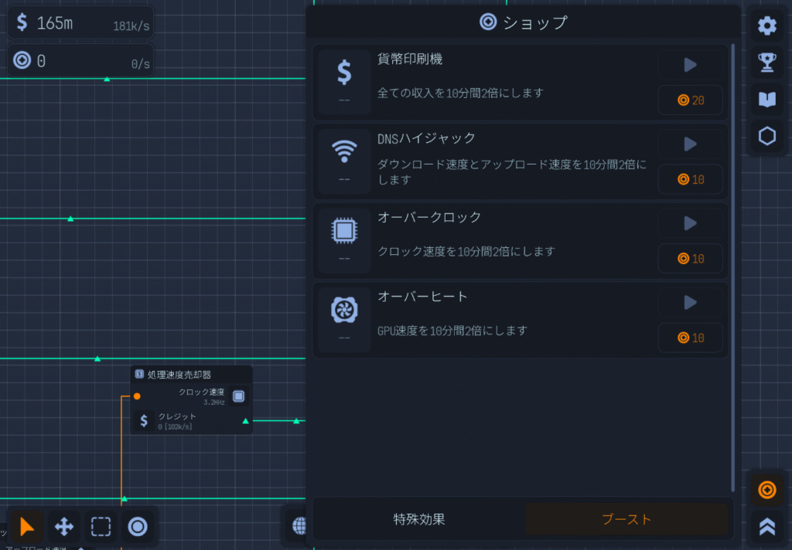Click the circle tool in bottom toolbar
This screenshot has height=550, width=792.
coord(138,527)
